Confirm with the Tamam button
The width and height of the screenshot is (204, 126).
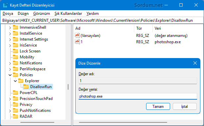pyautogui.click(x=158, y=107)
